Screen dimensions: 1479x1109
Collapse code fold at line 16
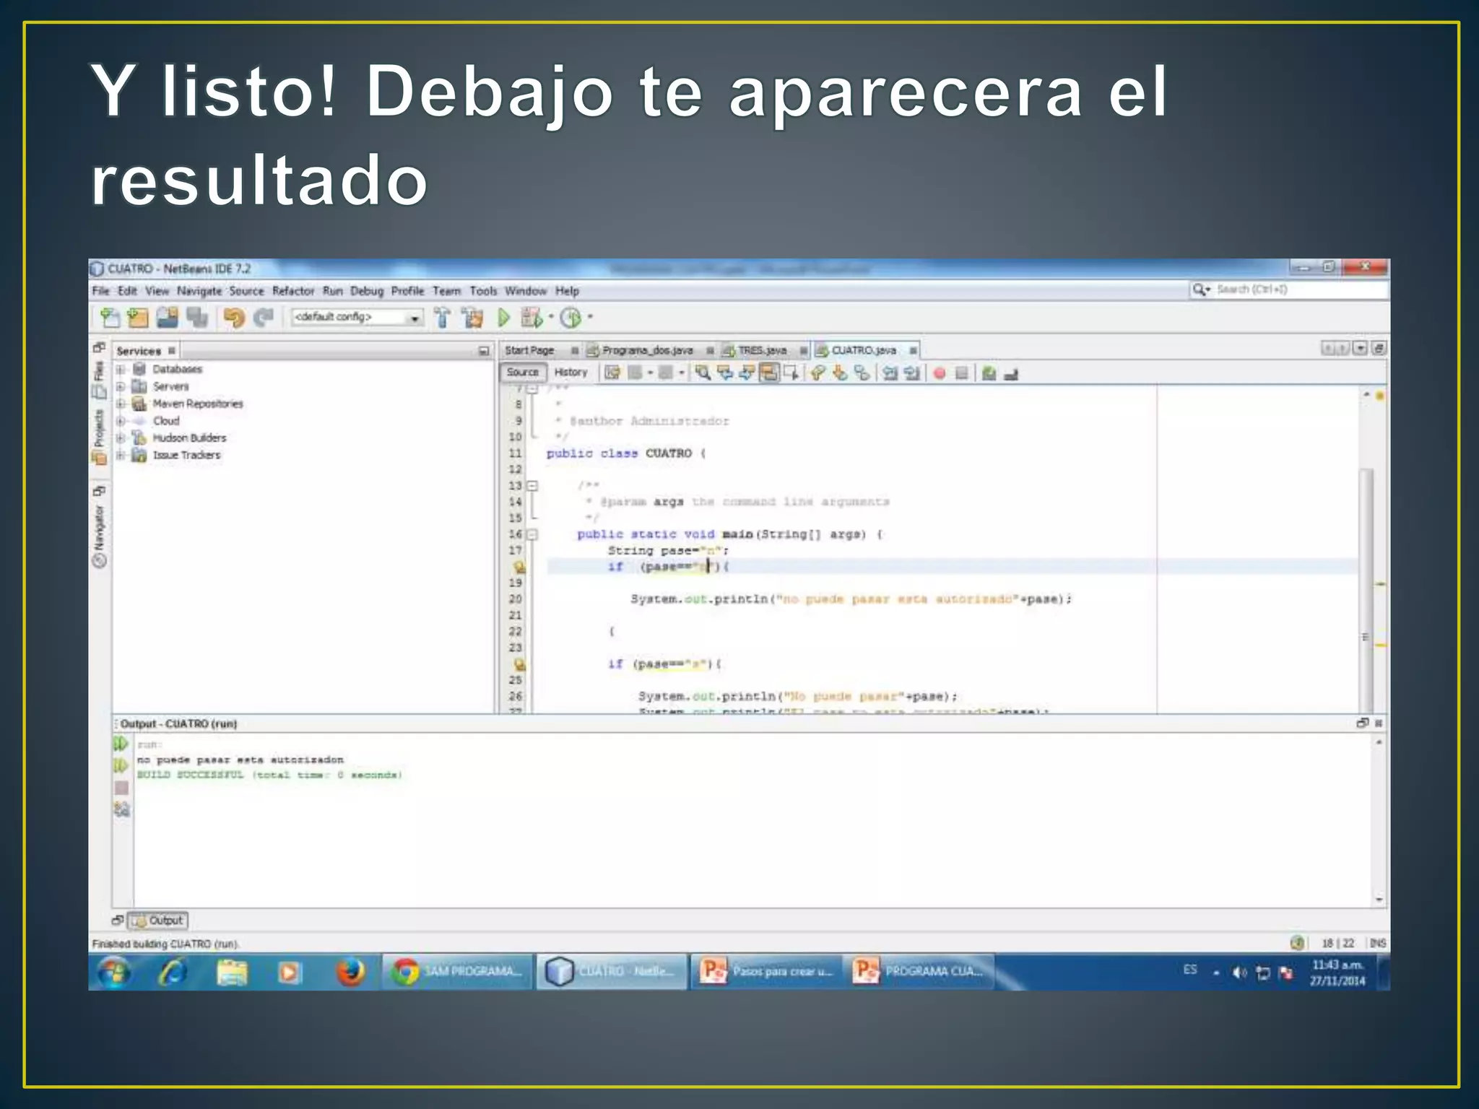click(532, 534)
